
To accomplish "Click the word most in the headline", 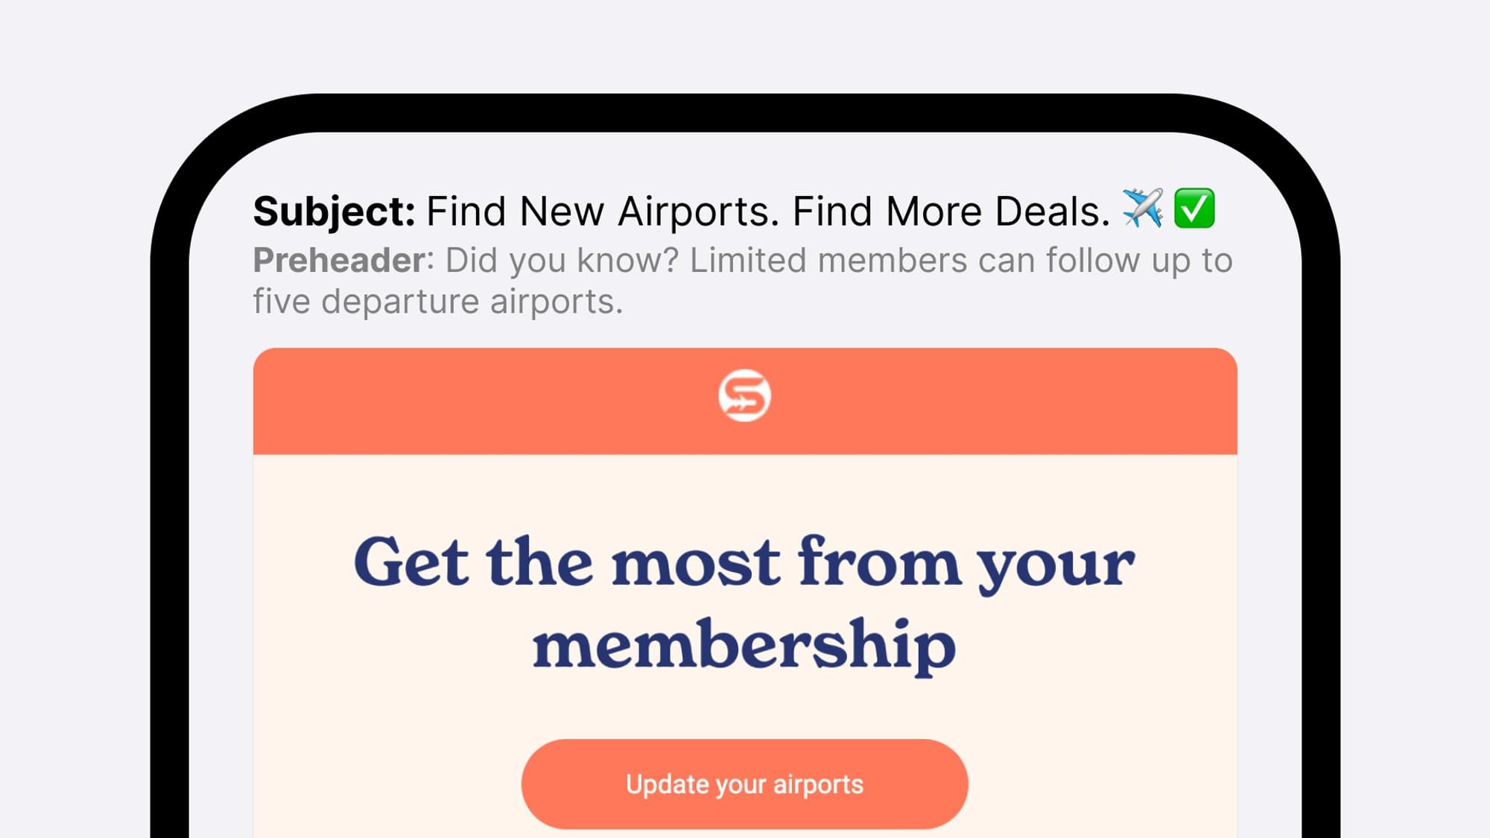I will click(x=696, y=565).
